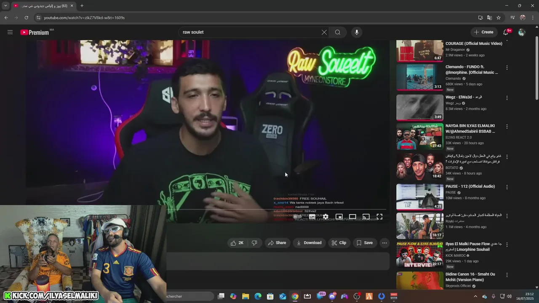Open the Chrome profile avatar
The height and width of the screenshot is (303, 539).
pyautogui.click(x=523, y=18)
